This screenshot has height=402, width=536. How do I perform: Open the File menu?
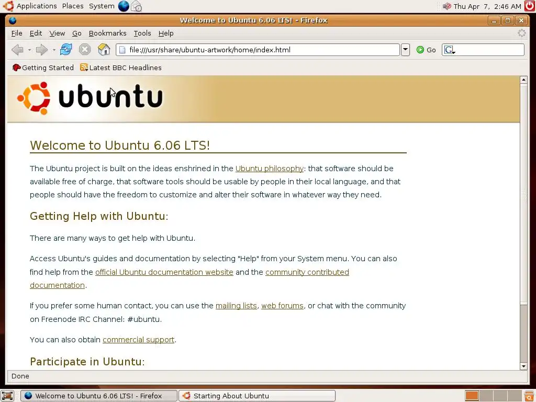pyautogui.click(x=17, y=33)
